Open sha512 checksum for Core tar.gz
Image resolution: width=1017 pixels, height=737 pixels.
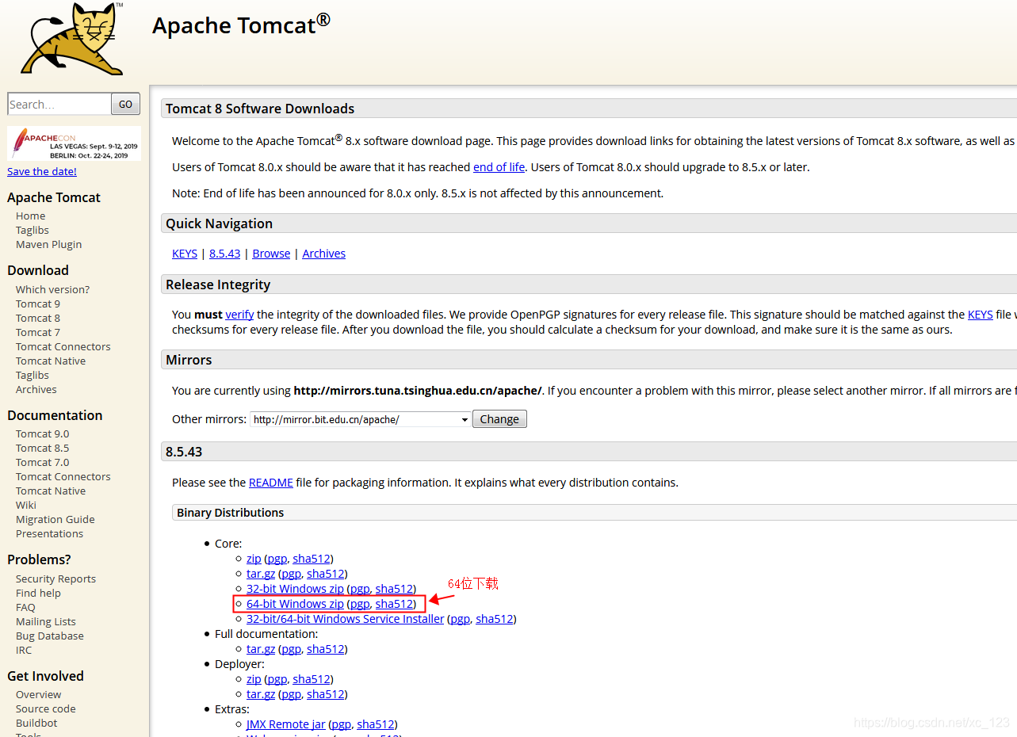coord(325,574)
